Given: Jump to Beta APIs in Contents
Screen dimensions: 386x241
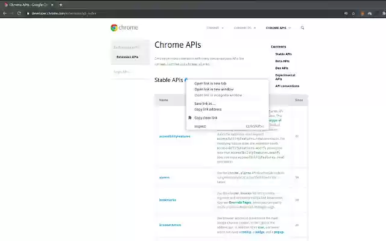Looking at the screenshot, I should pyautogui.click(x=282, y=61).
